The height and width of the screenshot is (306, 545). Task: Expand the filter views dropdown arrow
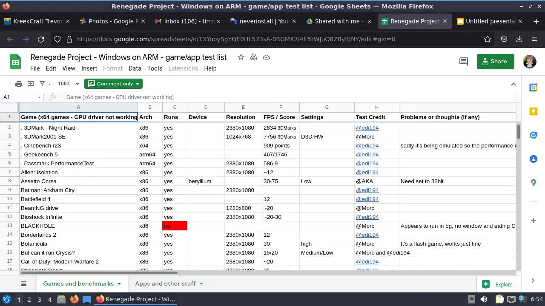coord(50,84)
